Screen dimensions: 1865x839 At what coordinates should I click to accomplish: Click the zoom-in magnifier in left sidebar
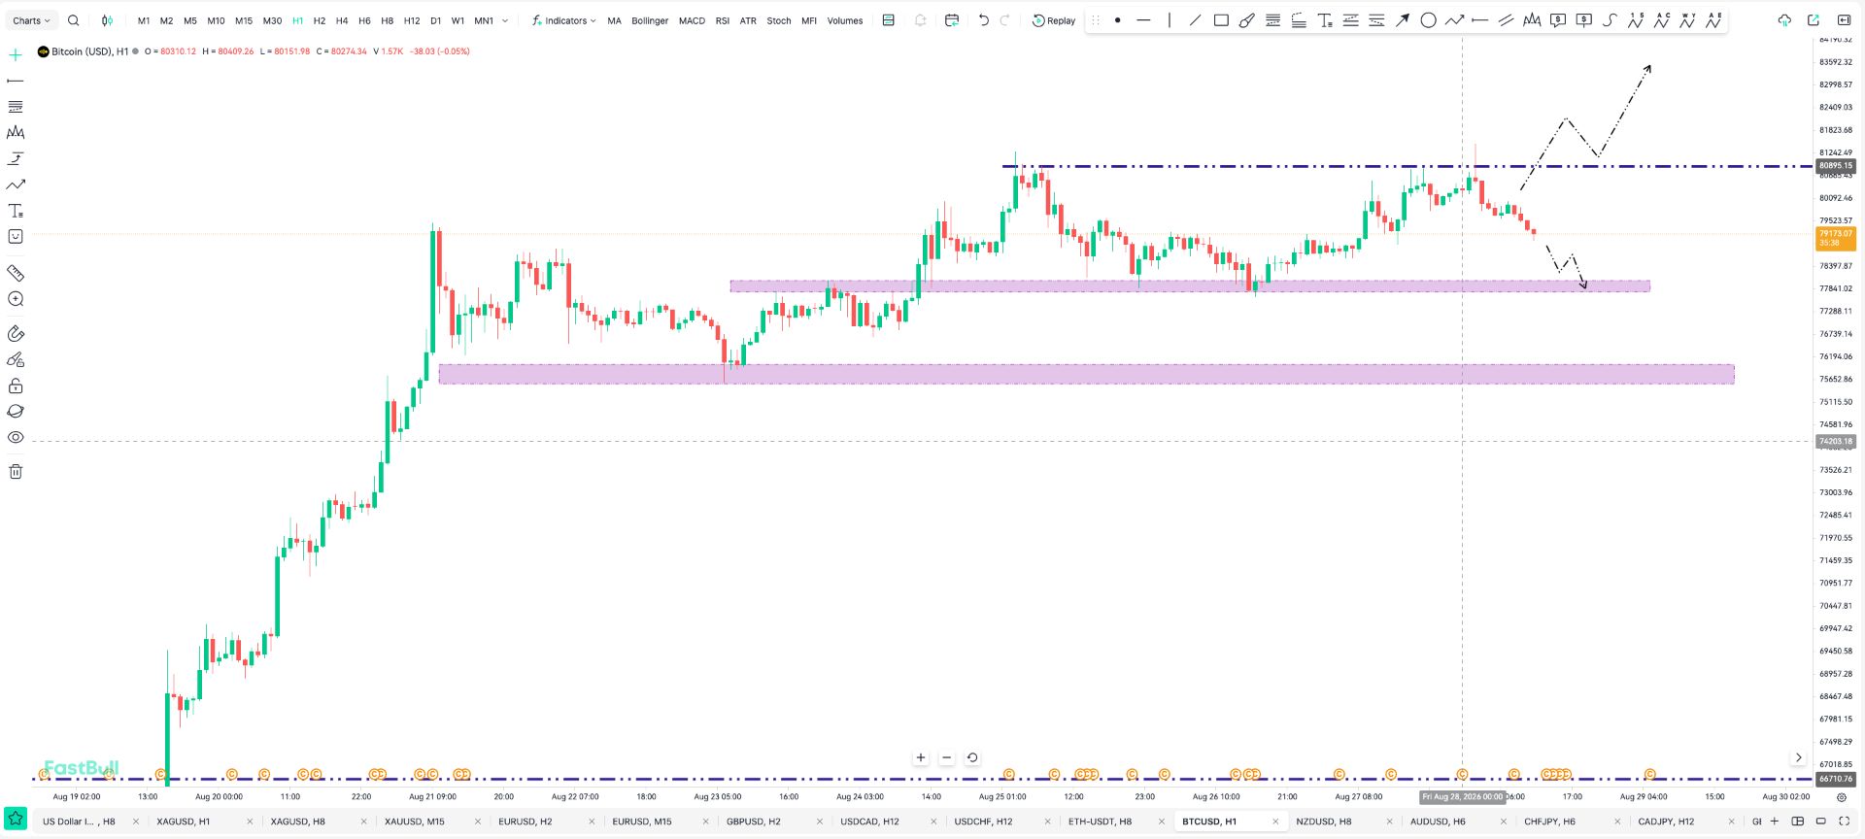(16, 299)
